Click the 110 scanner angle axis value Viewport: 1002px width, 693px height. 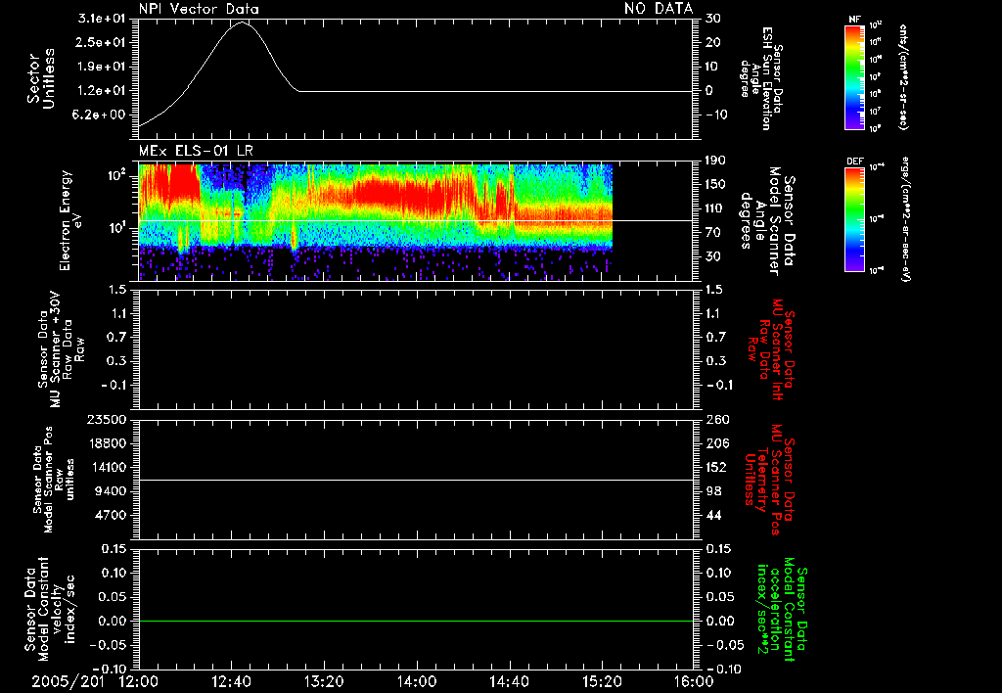tap(715, 208)
